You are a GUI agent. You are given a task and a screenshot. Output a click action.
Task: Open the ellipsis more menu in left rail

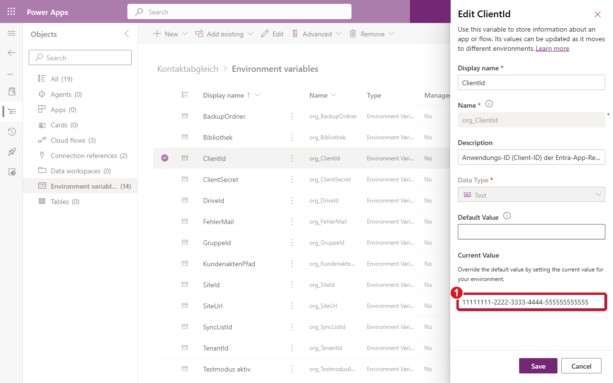pyautogui.click(x=10, y=74)
